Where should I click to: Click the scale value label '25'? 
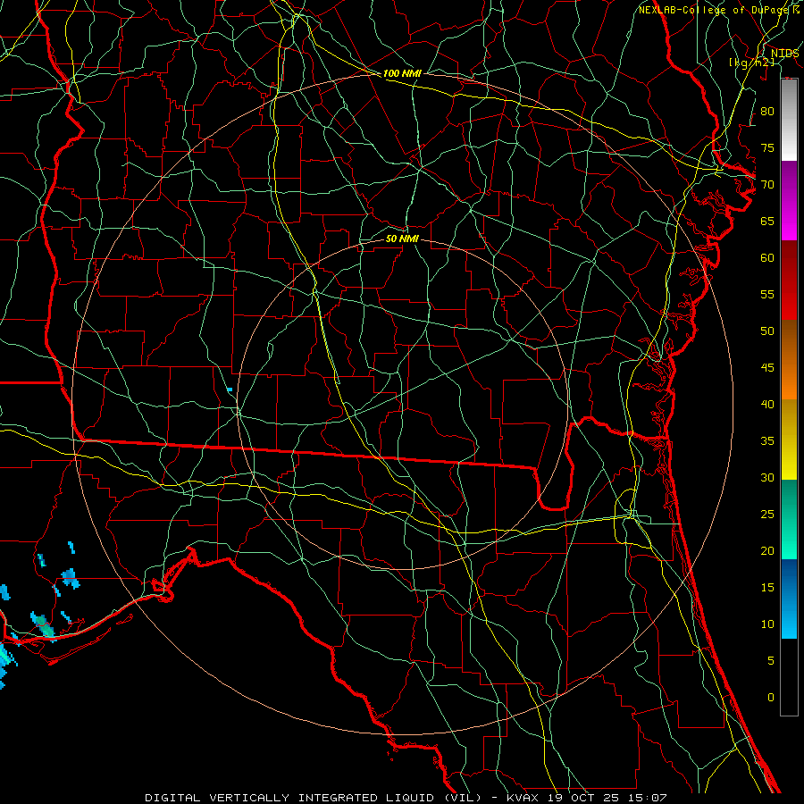coord(767,515)
